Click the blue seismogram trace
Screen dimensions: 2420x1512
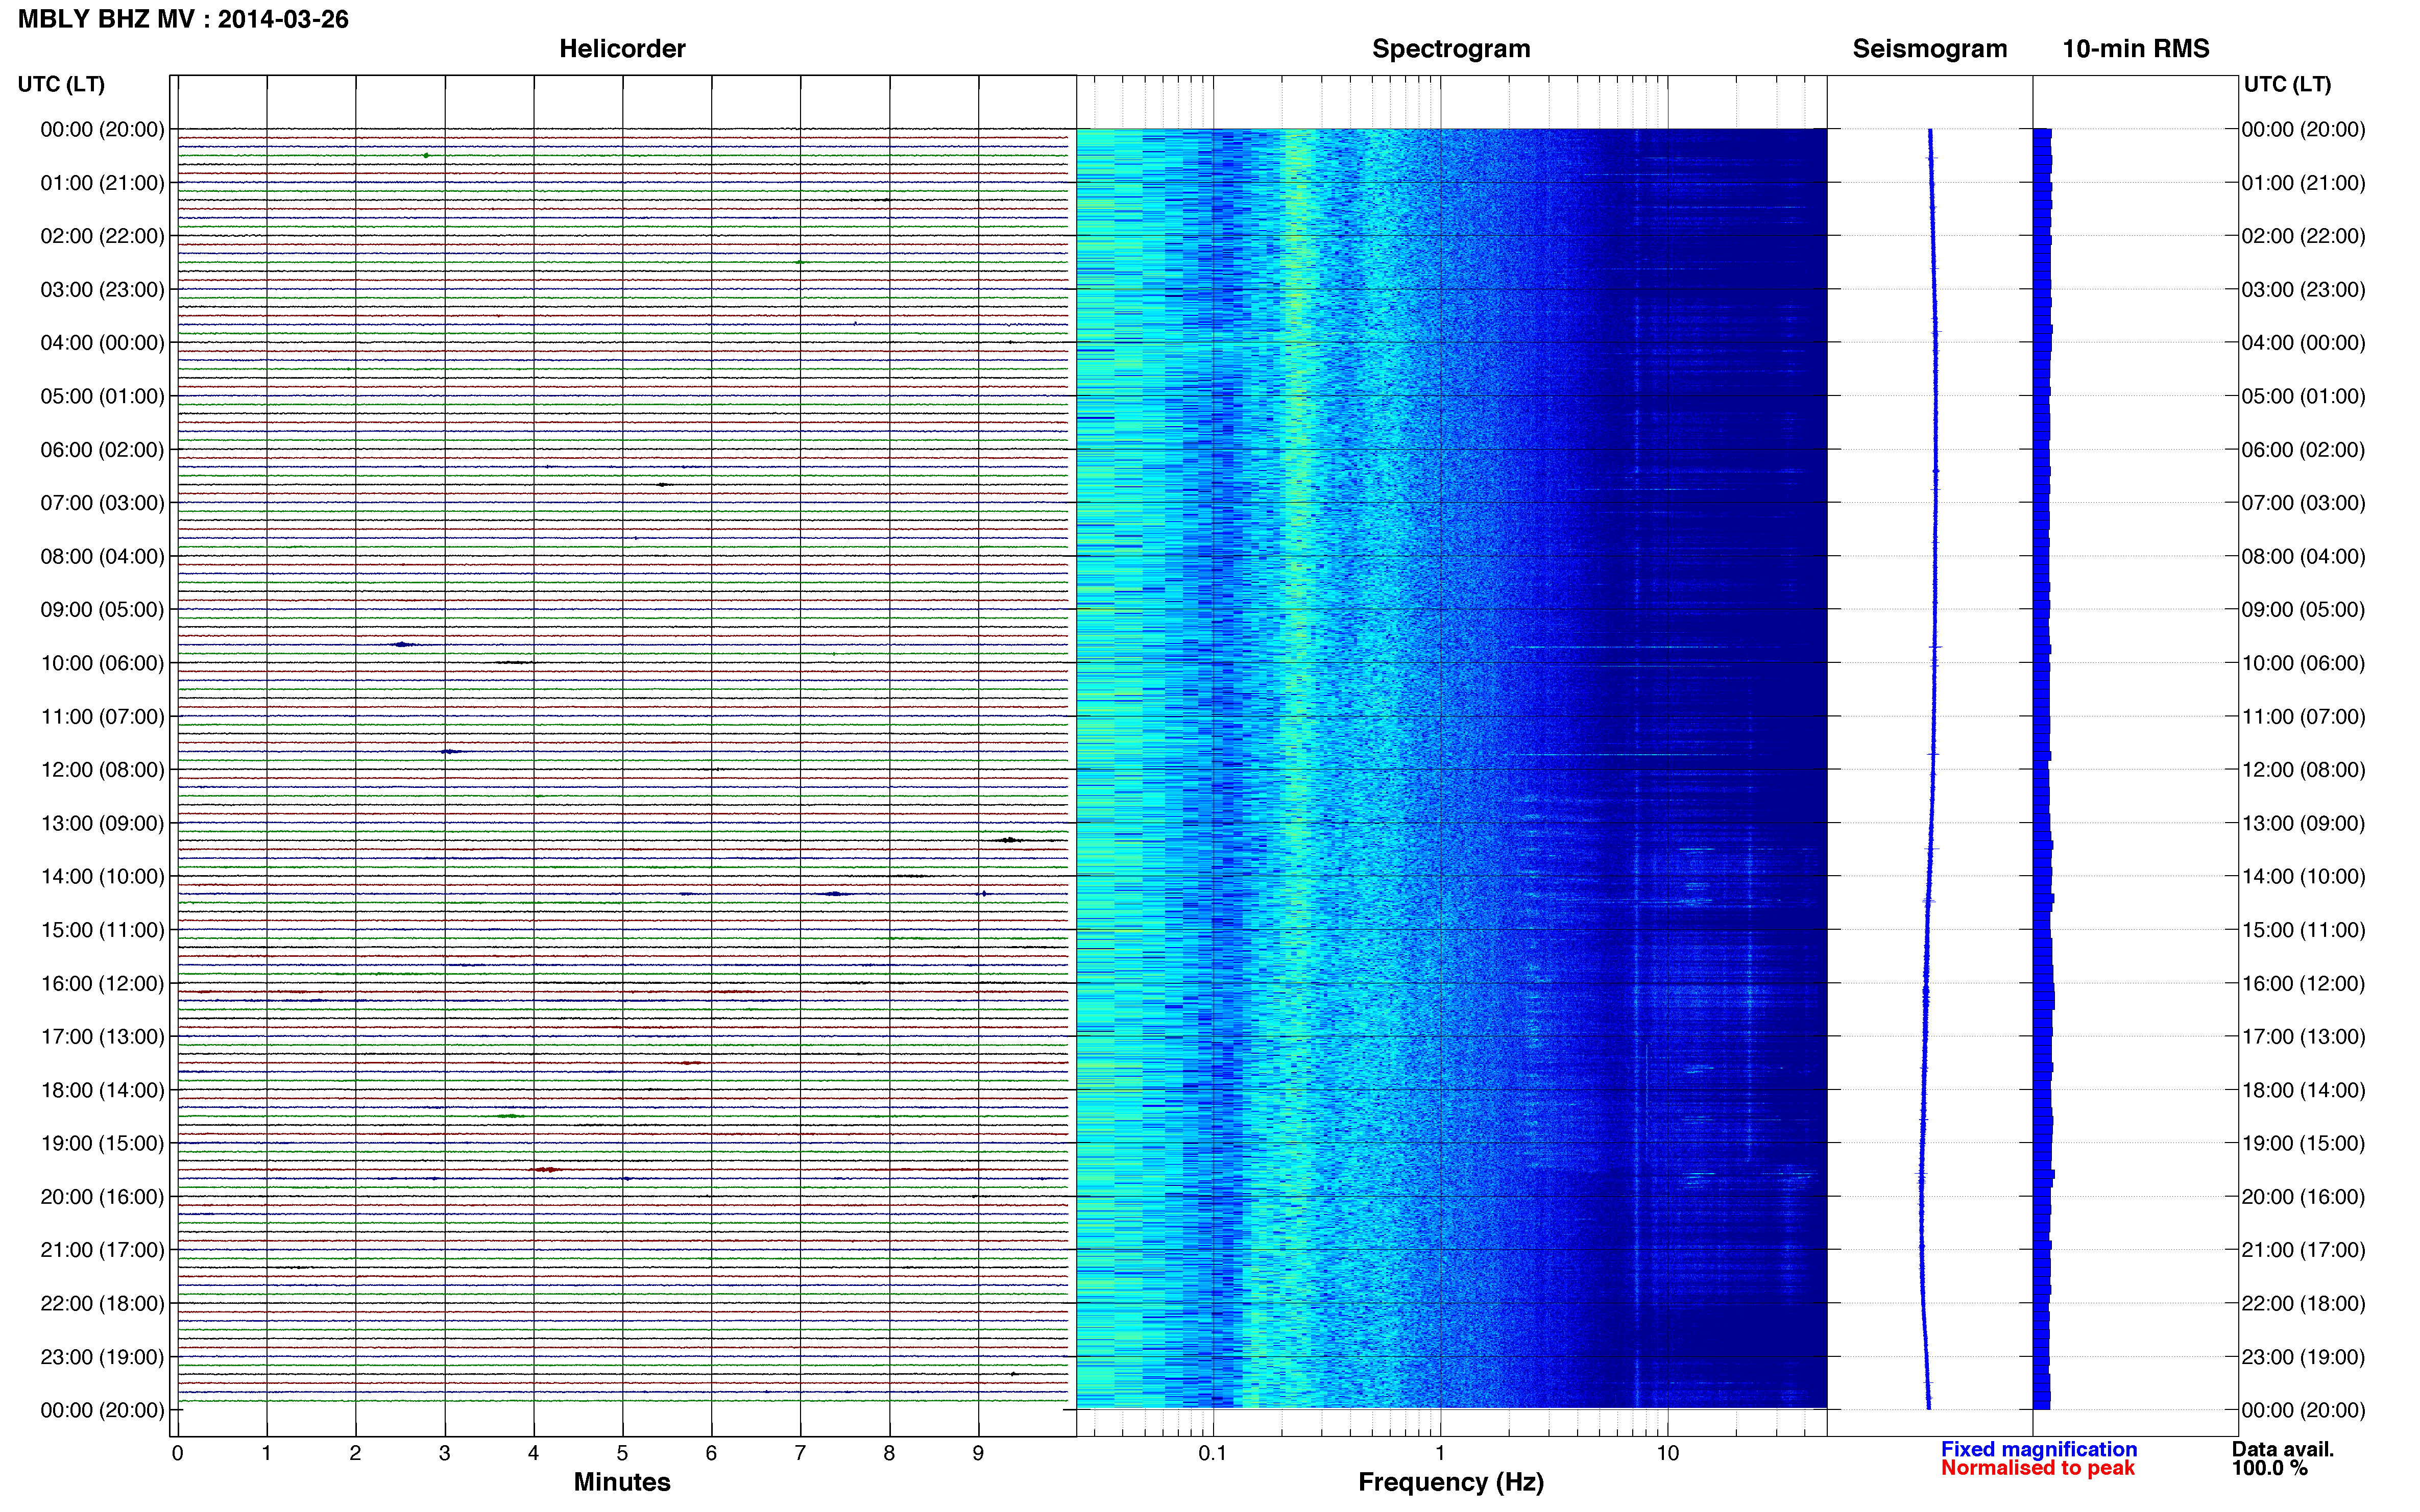(x=1930, y=770)
